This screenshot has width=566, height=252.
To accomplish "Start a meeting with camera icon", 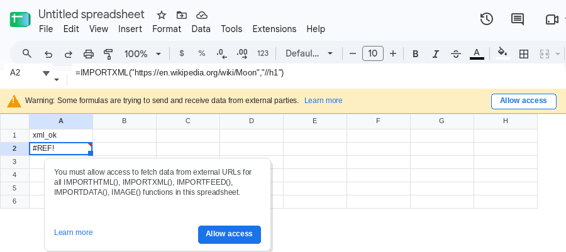I will click(552, 19).
